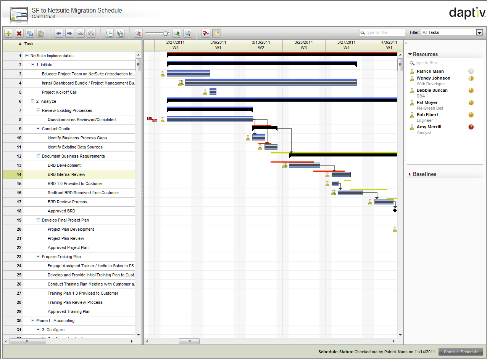Click resource icon beside Educate Project Team bar

tap(163, 74)
